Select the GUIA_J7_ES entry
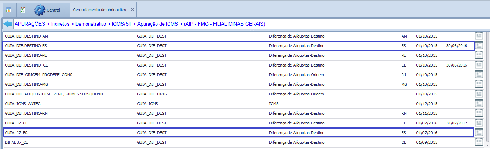490x149 pixels. (17, 132)
